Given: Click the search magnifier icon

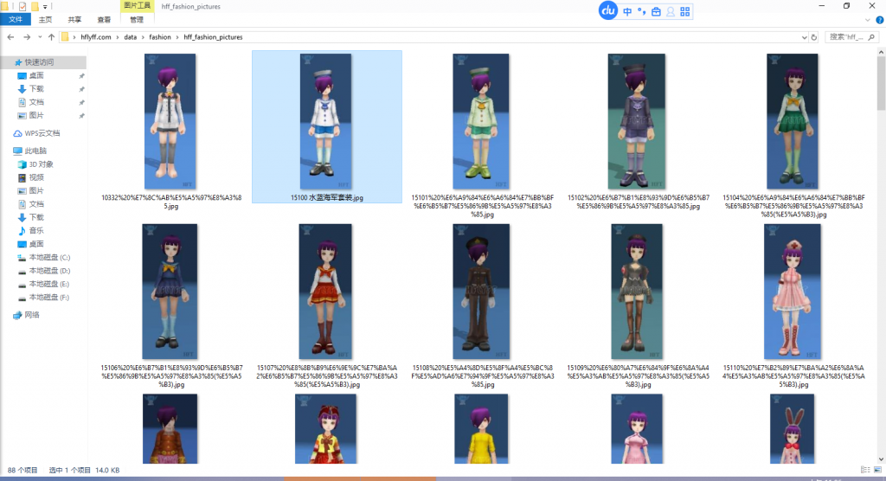Looking at the screenshot, I should tap(871, 37).
